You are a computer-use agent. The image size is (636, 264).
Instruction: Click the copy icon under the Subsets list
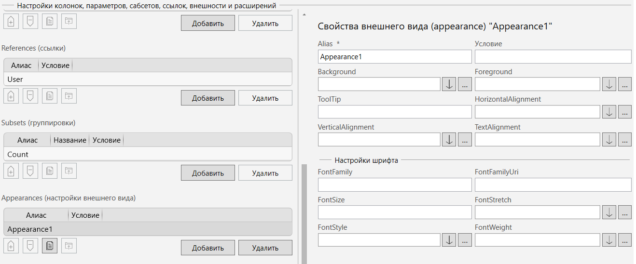coord(50,171)
